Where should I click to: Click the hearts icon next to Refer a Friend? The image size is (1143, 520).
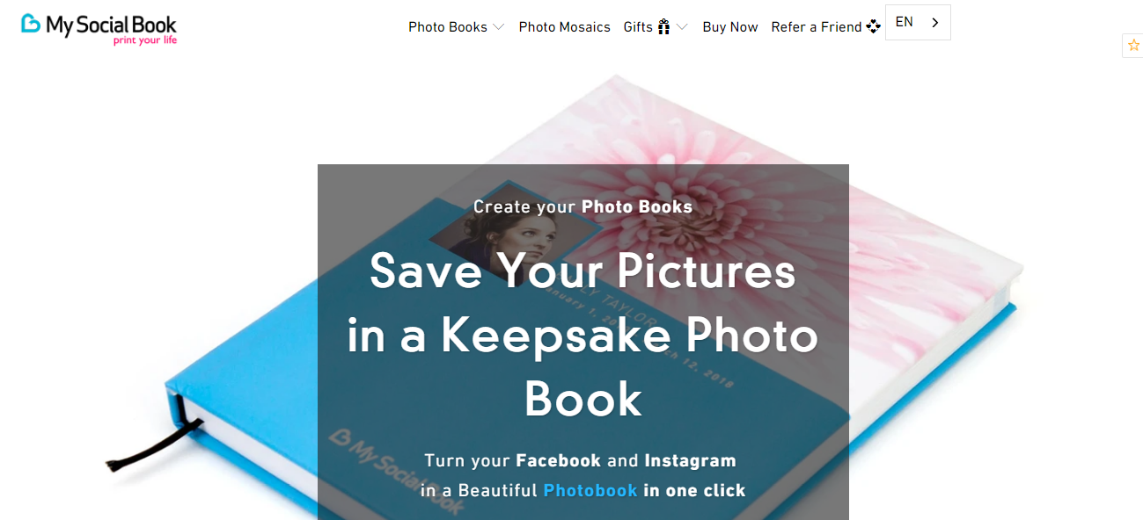tap(873, 27)
